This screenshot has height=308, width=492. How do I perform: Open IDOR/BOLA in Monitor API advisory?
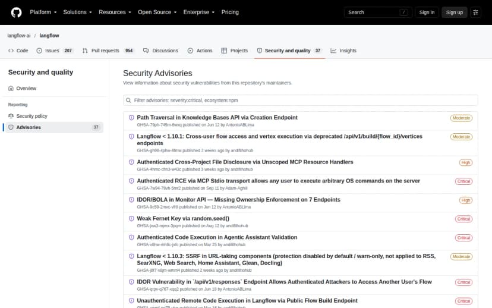point(238,200)
